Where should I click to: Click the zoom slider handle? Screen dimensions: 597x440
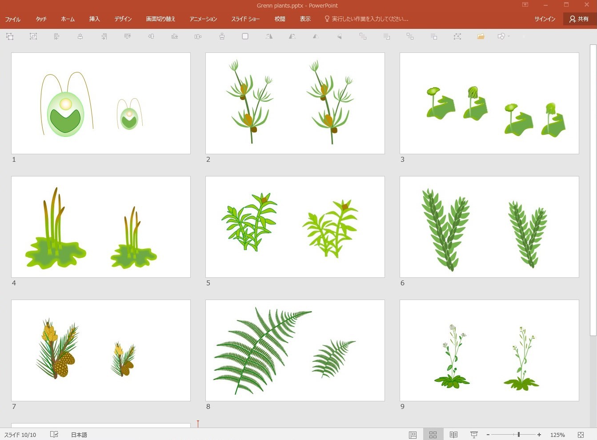[x=519, y=435]
